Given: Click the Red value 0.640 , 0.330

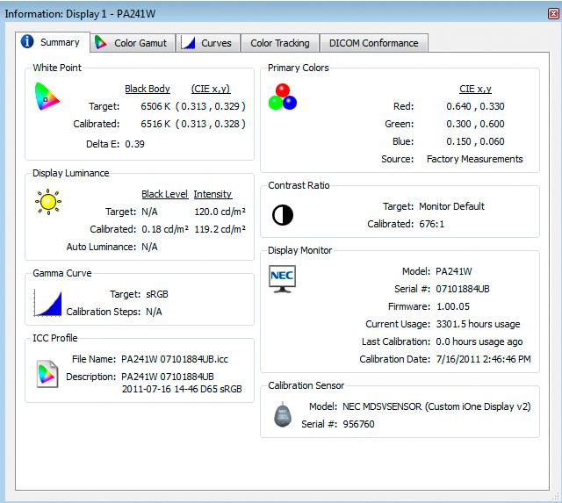Looking at the screenshot, I should pos(475,106).
